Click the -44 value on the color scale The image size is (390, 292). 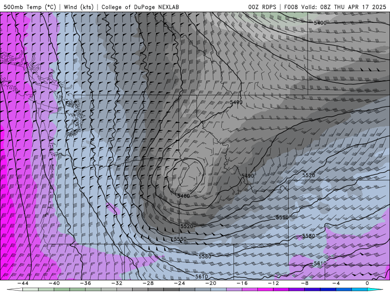coord(23,283)
